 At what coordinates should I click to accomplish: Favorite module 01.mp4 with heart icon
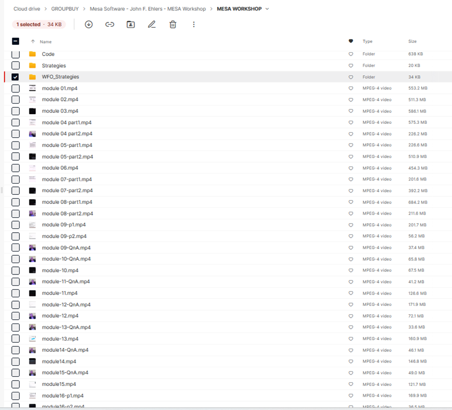pyautogui.click(x=351, y=88)
